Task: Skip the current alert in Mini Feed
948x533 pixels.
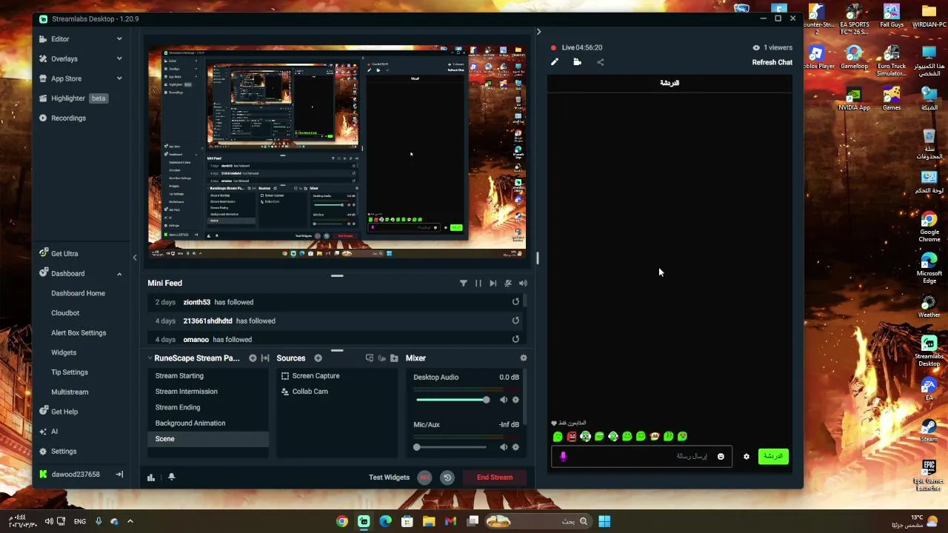Action: click(493, 283)
